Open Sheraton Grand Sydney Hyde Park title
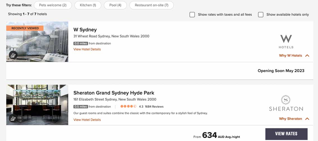Image resolution: width=318 pixels, height=141 pixels. (x=114, y=93)
